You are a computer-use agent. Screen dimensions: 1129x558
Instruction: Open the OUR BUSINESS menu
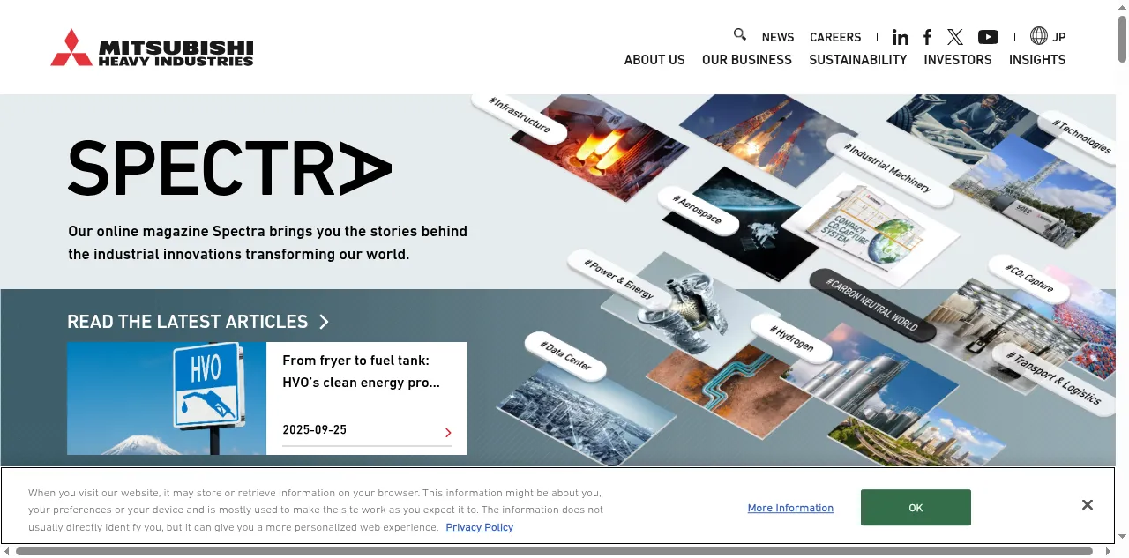pyautogui.click(x=747, y=60)
